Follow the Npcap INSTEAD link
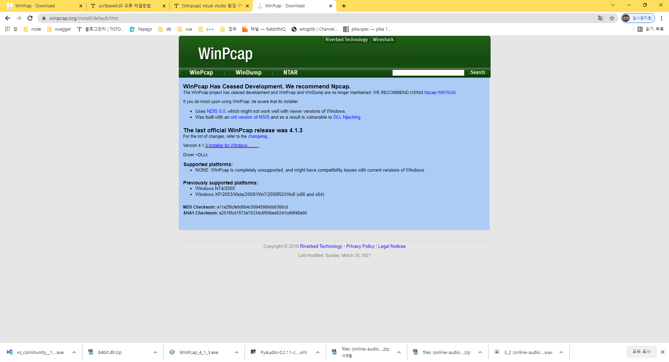 (440, 93)
